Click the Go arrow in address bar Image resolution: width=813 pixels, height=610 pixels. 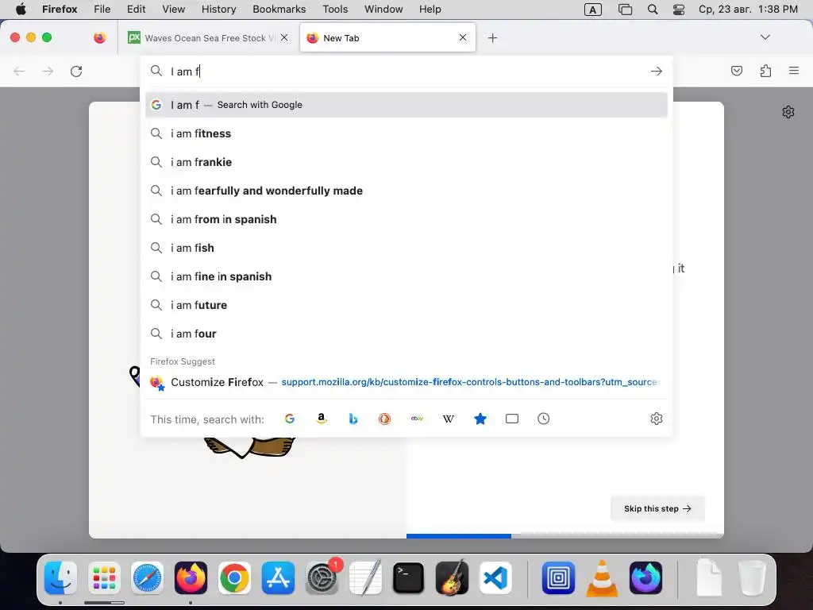pyautogui.click(x=657, y=71)
